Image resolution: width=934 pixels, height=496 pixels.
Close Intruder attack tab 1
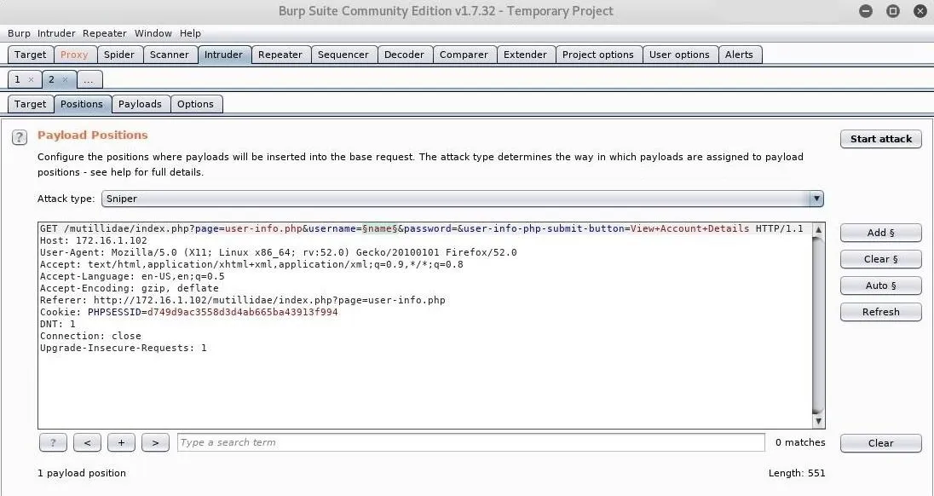tap(32, 79)
